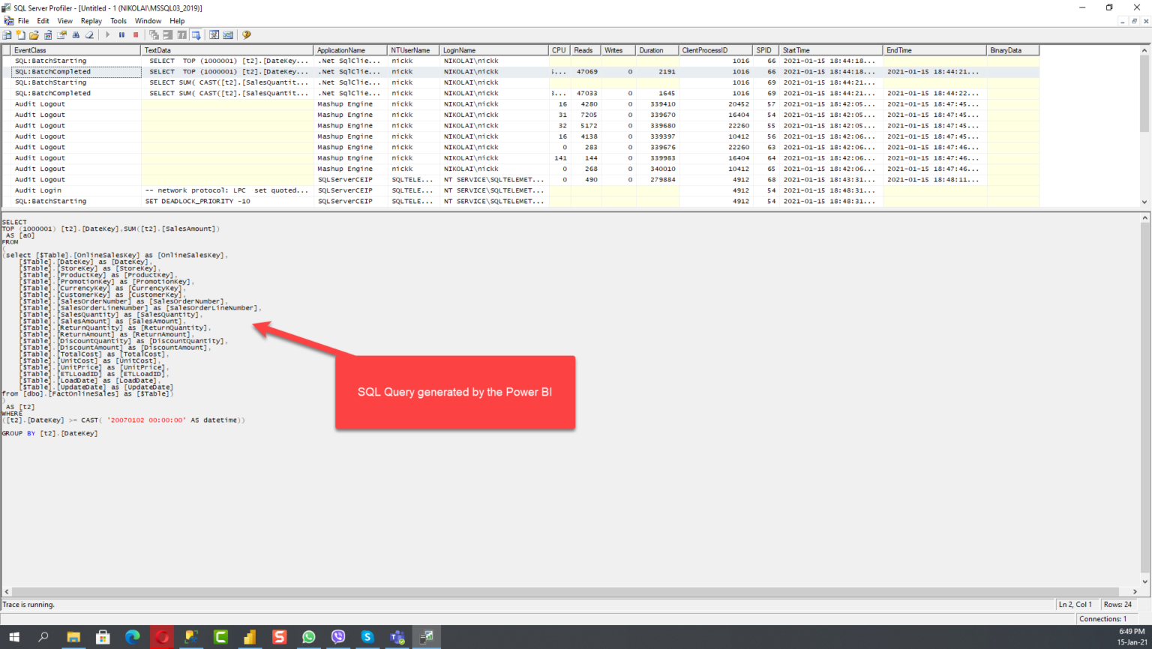Image resolution: width=1152 pixels, height=649 pixels.
Task: Stop the selected trace
Action: 136,35
